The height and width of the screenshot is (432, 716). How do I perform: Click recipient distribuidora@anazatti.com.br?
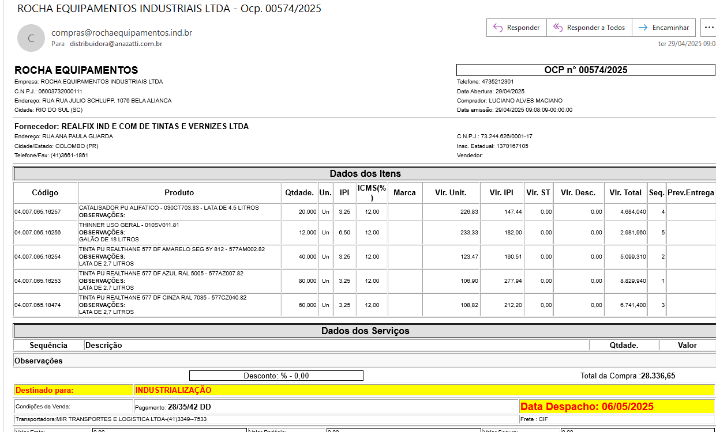(116, 44)
